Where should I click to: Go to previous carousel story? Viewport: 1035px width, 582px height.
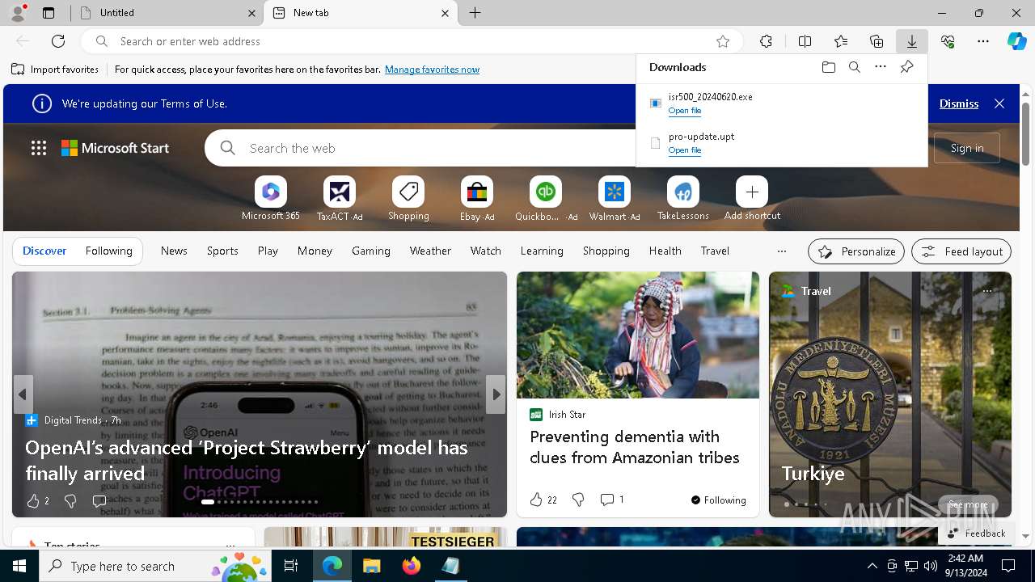(23, 394)
